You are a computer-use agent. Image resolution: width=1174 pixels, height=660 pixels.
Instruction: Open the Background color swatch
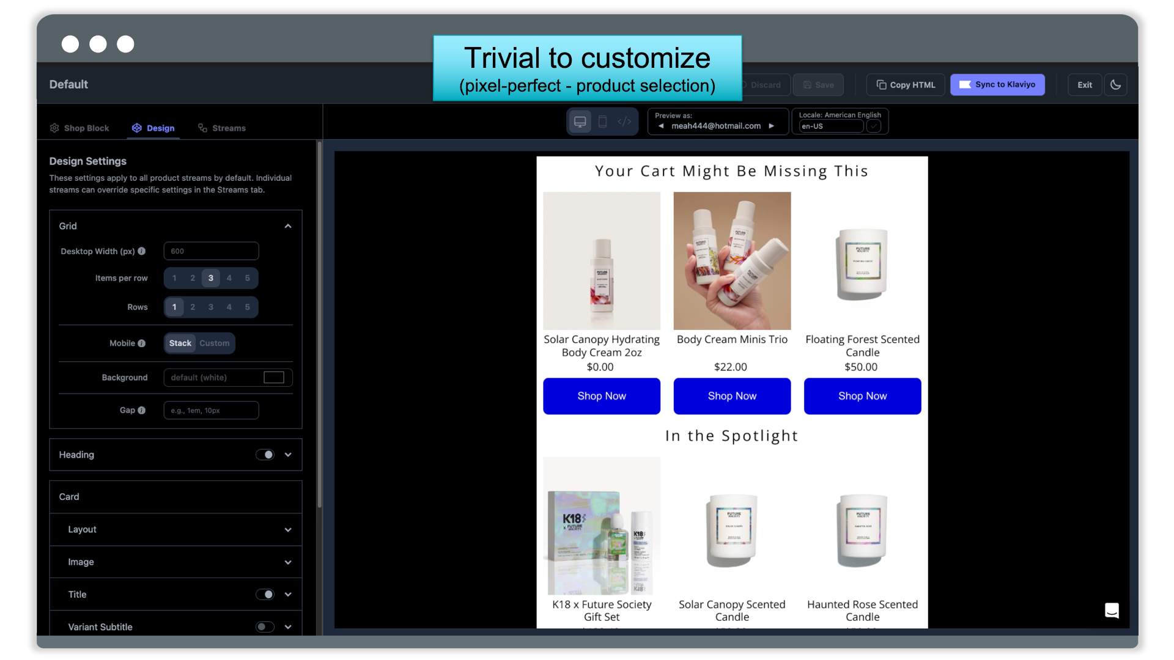click(x=274, y=378)
